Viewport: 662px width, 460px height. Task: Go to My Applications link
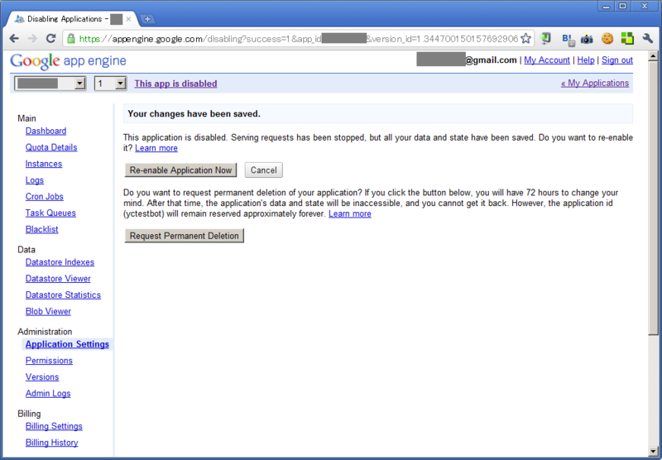tap(595, 83)
